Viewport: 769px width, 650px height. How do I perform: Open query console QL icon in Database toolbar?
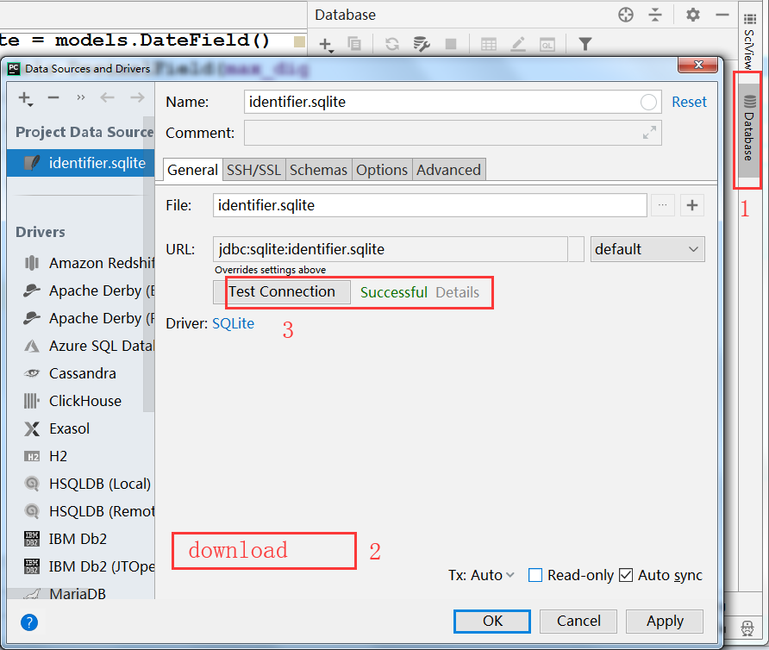(547, 45)
